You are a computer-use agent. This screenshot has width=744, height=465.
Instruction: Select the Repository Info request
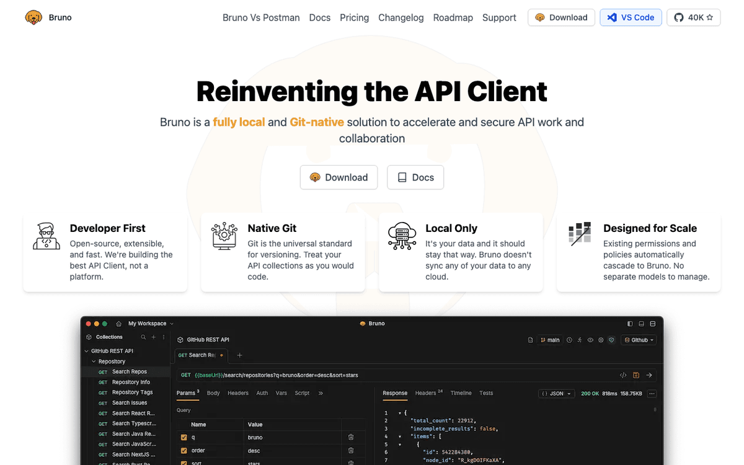tap(131, 383)
